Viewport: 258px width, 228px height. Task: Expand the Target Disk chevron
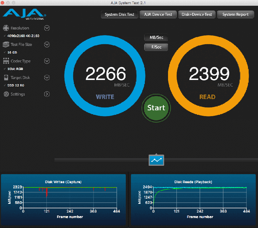point(47,77)
